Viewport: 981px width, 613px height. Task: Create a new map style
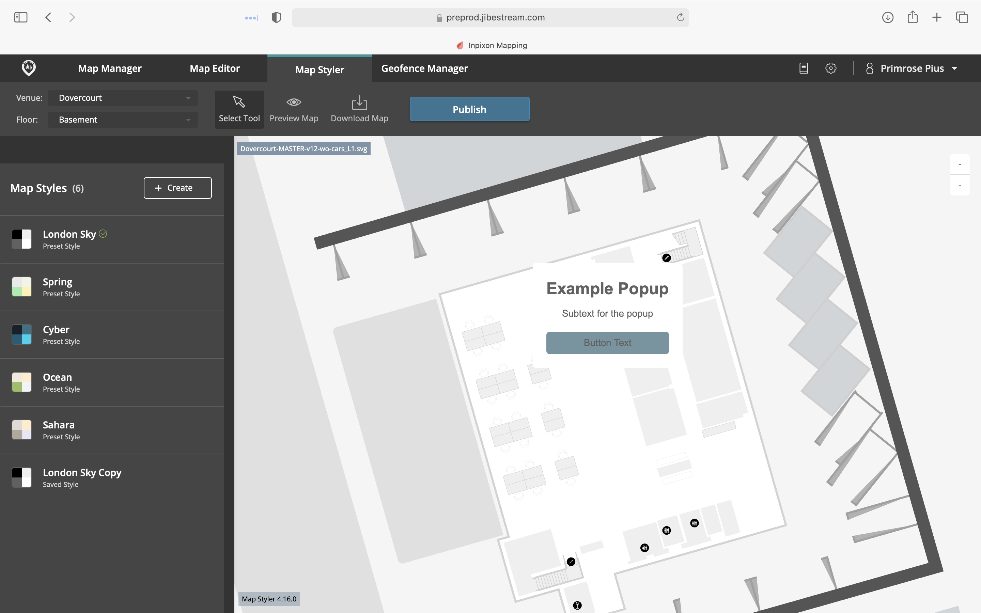(x=177, y=188)
